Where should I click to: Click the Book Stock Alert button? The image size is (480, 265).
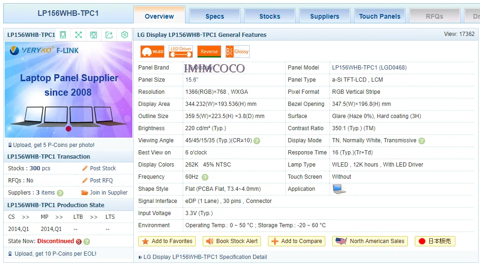(x=232, y=241)
